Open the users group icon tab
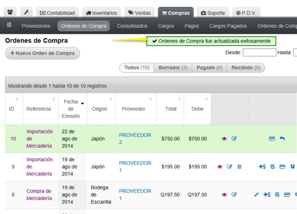This screenshot has height=214, width=297. pos(10,12)
